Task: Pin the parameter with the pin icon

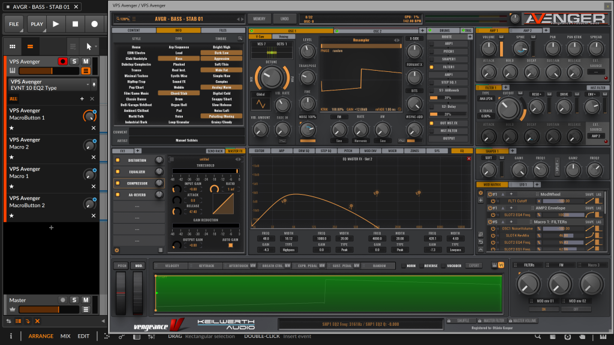Action: click(x=94, y=84)
